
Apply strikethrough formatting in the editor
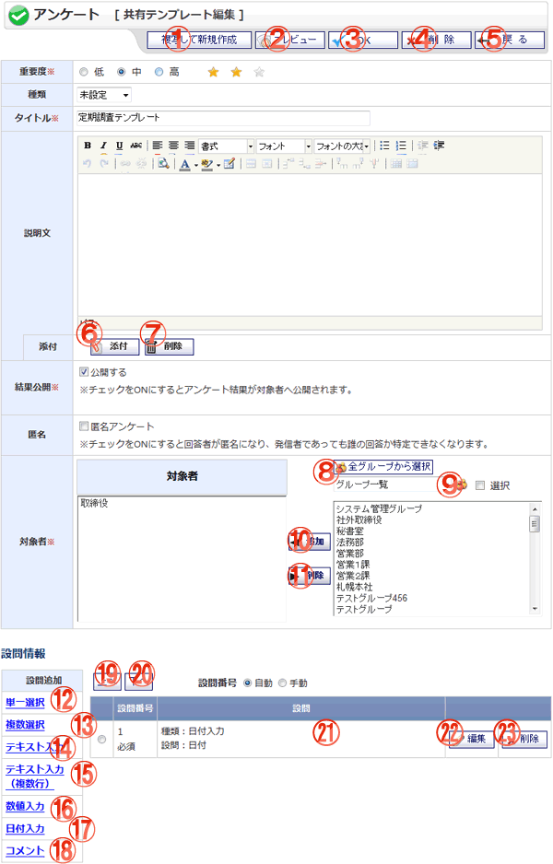(135, 146)
